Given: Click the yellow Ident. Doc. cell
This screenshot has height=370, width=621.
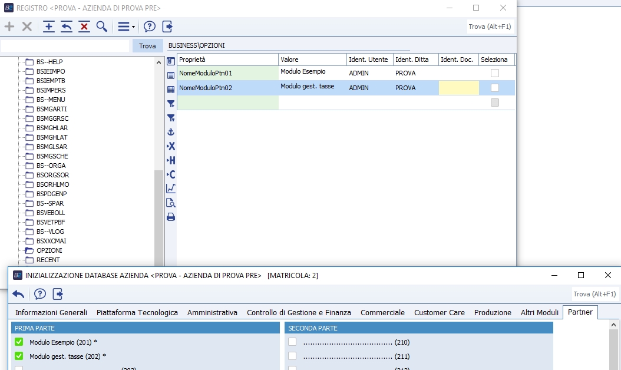Looking at the screenshot, I should (458, 88).
